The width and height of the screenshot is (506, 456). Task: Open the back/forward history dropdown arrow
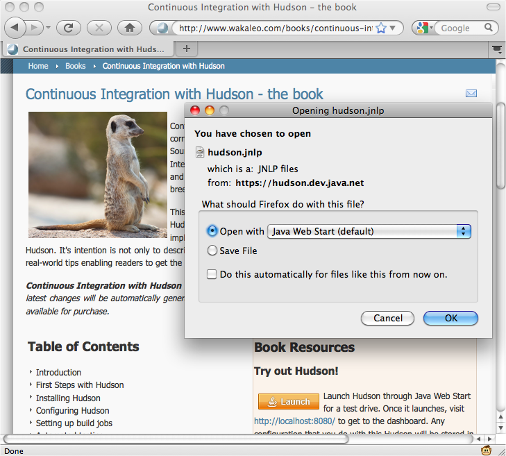(48, 28)
